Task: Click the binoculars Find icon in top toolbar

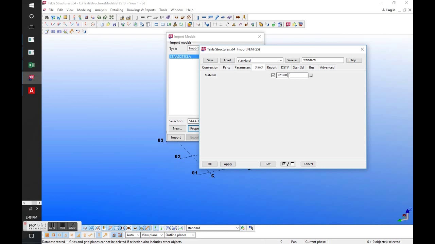Action: coord(46,17)
